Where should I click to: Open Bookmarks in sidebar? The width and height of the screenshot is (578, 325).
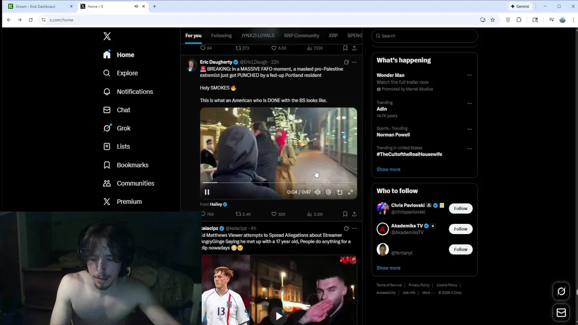(x=126, y=165)
